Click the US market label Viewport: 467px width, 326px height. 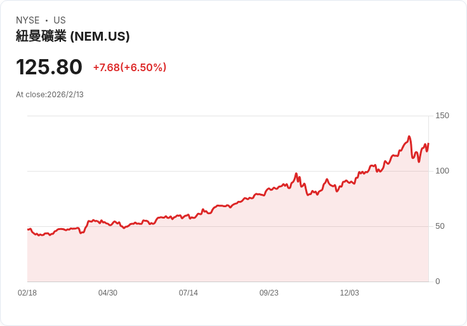tap(60, 20)
